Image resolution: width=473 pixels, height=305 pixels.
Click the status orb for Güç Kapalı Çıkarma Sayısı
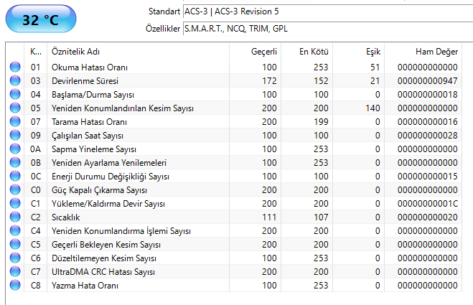click(14, 190)
